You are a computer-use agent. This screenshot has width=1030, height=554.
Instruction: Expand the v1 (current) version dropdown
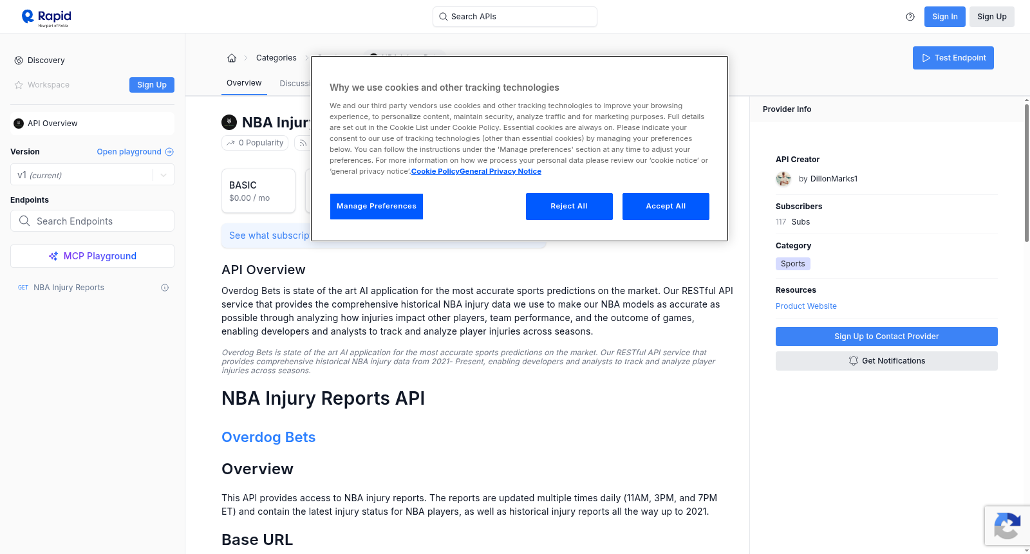92,175
